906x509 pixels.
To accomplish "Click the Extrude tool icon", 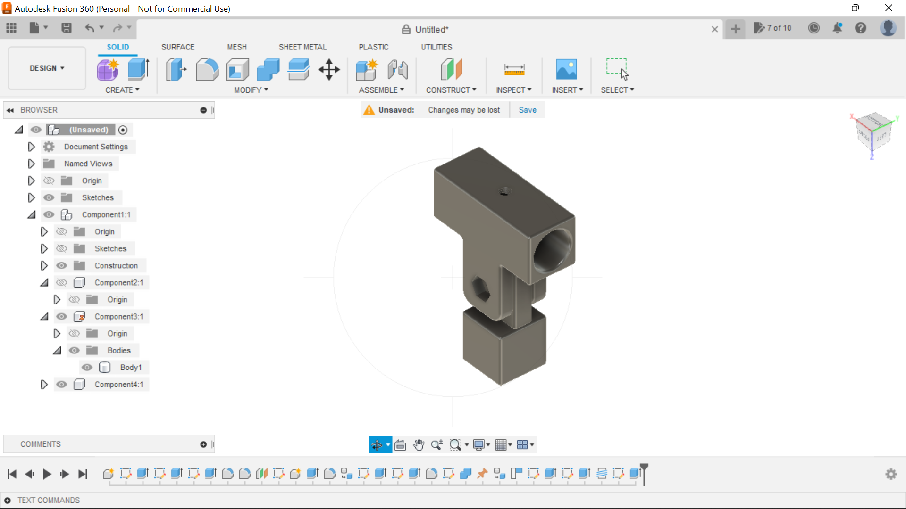I will [139, 70].
